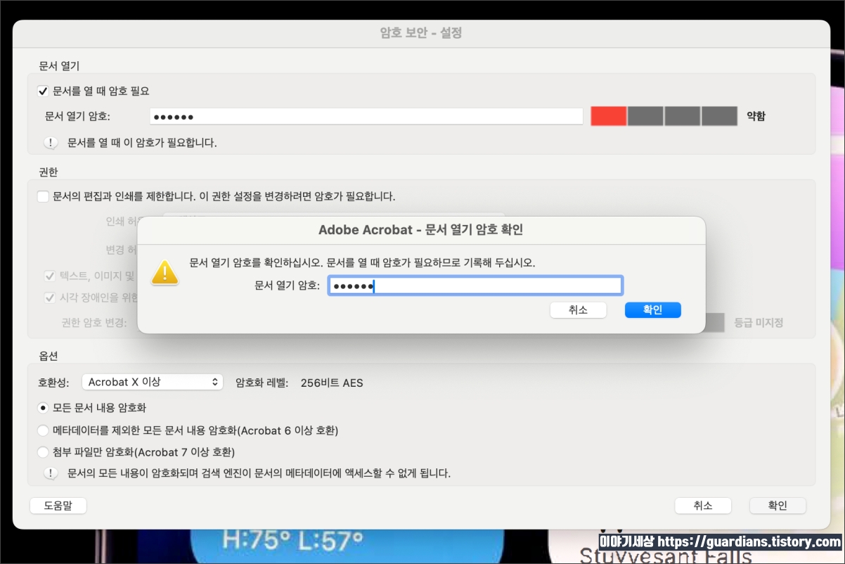Click the info icon beside '문서의 모든 내용이 암호화되며'
Image resolution: width=845 pixels, height=564 pixels.
pos(51,473)
